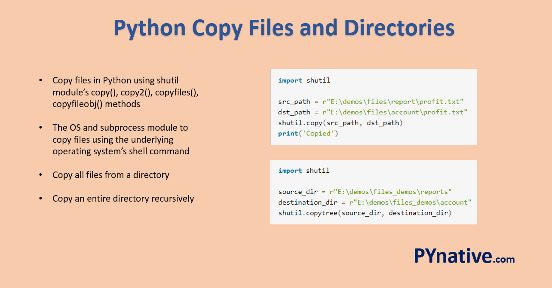Click the bullet about copy2() and copyfileobj() methods
The height and width of the screenshot is (288, 552).
pos(125,92)
